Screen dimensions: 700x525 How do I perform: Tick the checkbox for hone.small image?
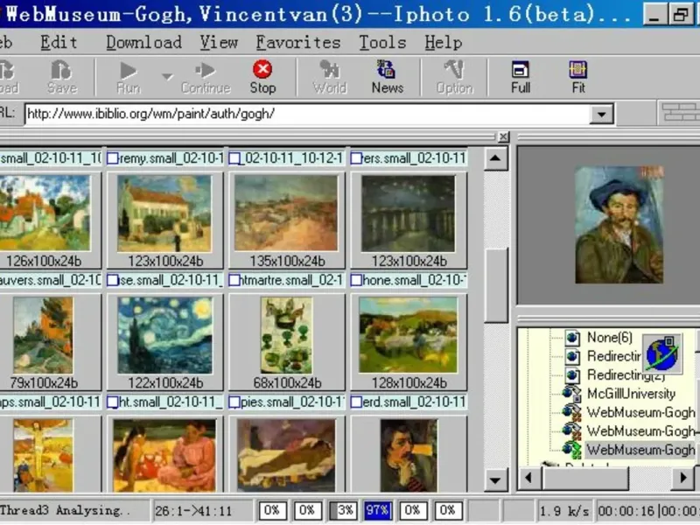click(356, 280)
